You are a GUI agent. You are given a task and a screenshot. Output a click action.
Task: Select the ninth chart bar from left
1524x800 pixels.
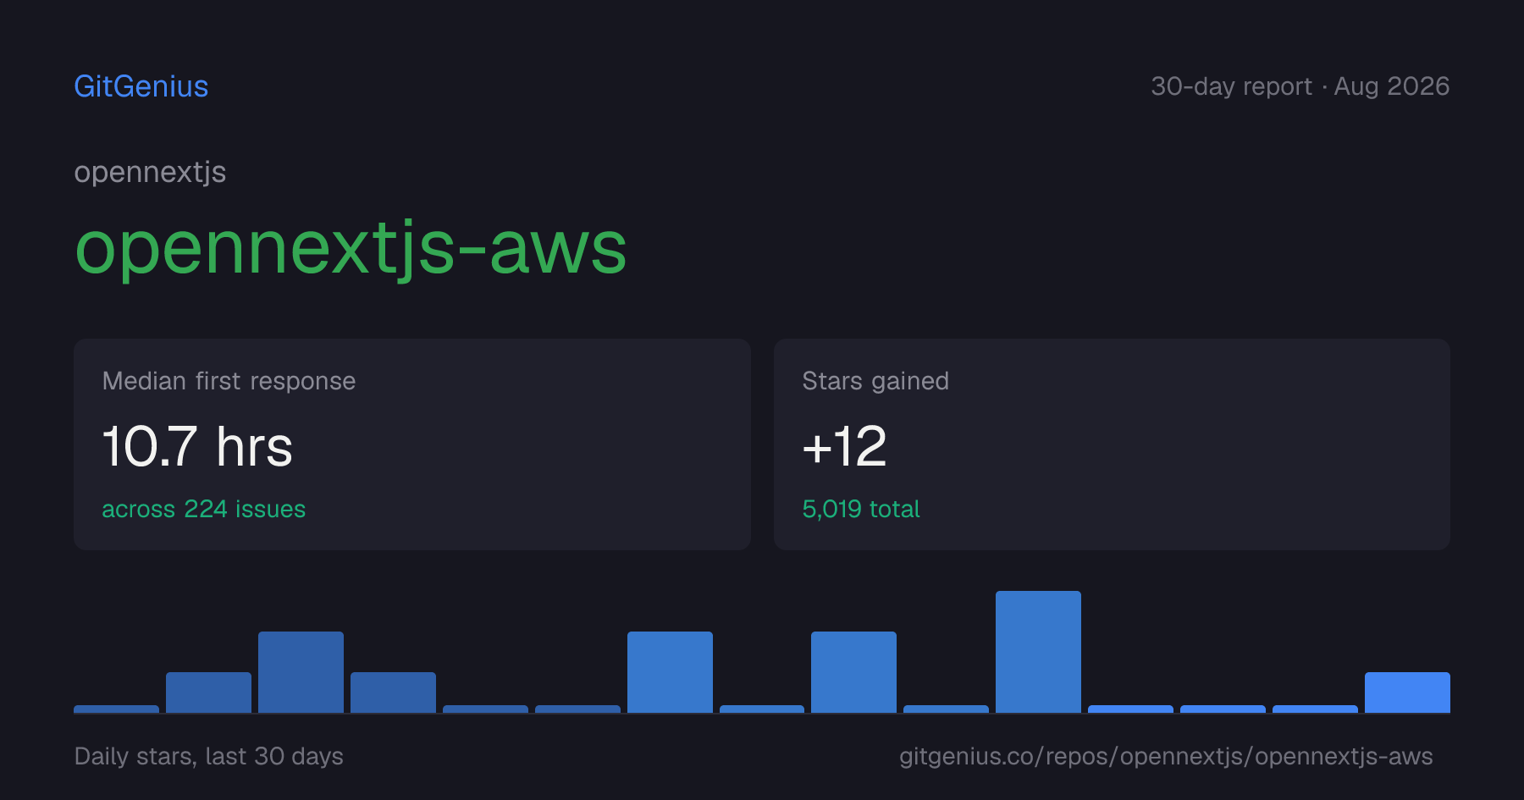pos(853,672)
